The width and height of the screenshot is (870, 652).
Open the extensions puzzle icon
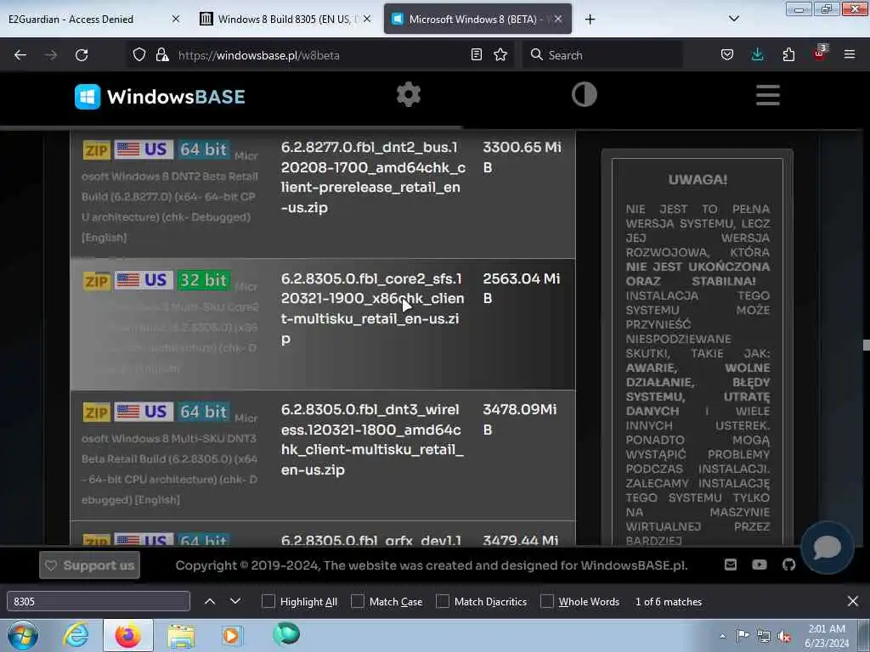tap(788, 54)
